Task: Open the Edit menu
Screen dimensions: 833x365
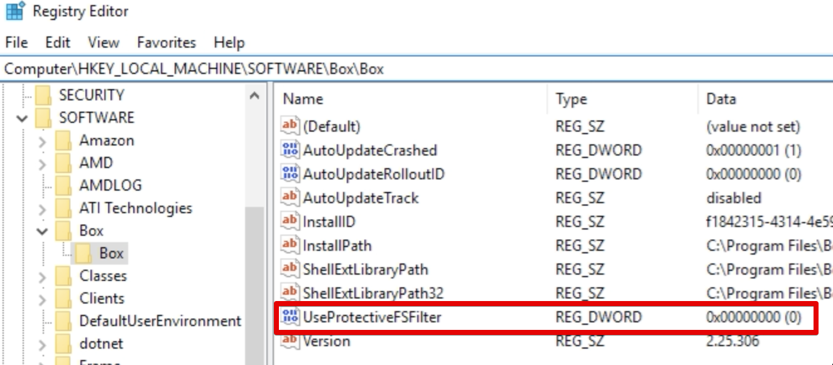Action: coord(57,42)
